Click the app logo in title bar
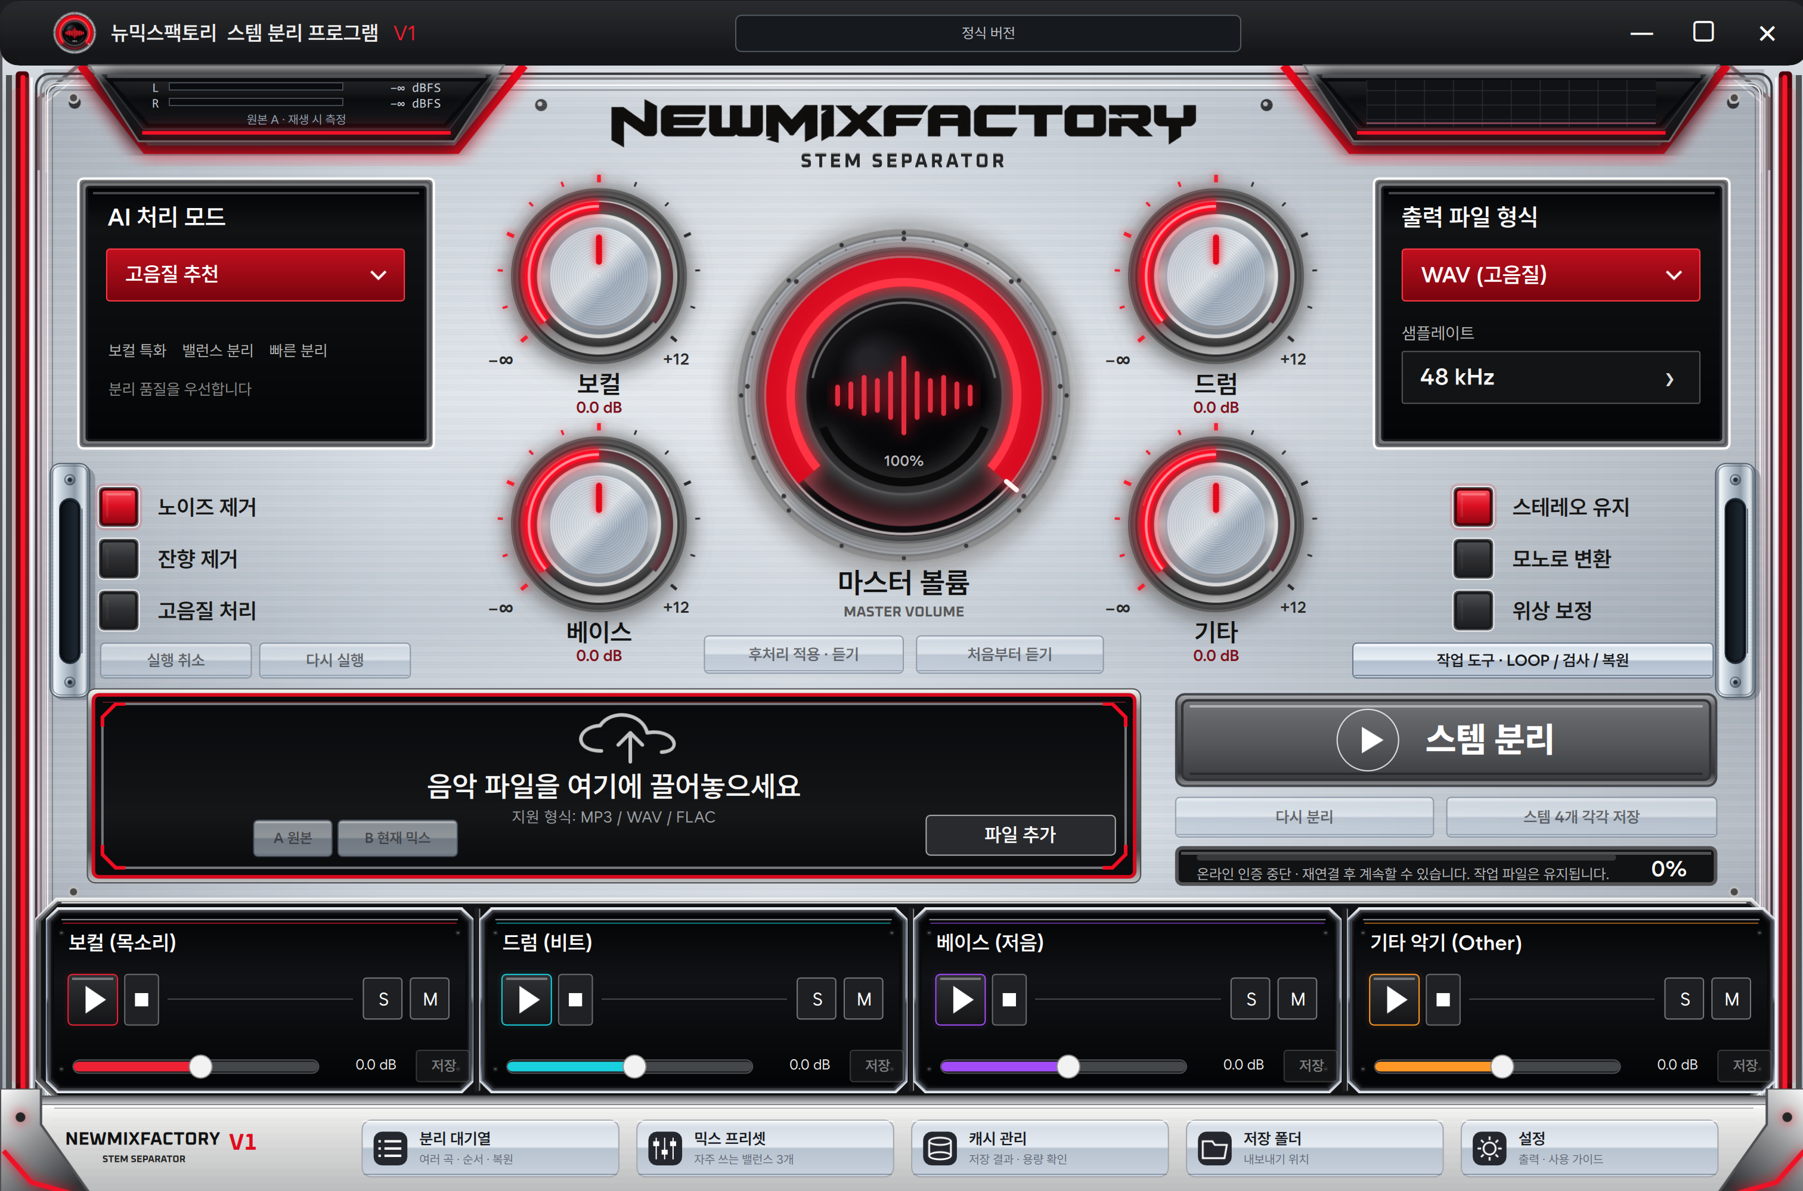This screenshot has width=1803, height=1191. tap(75, 33)
